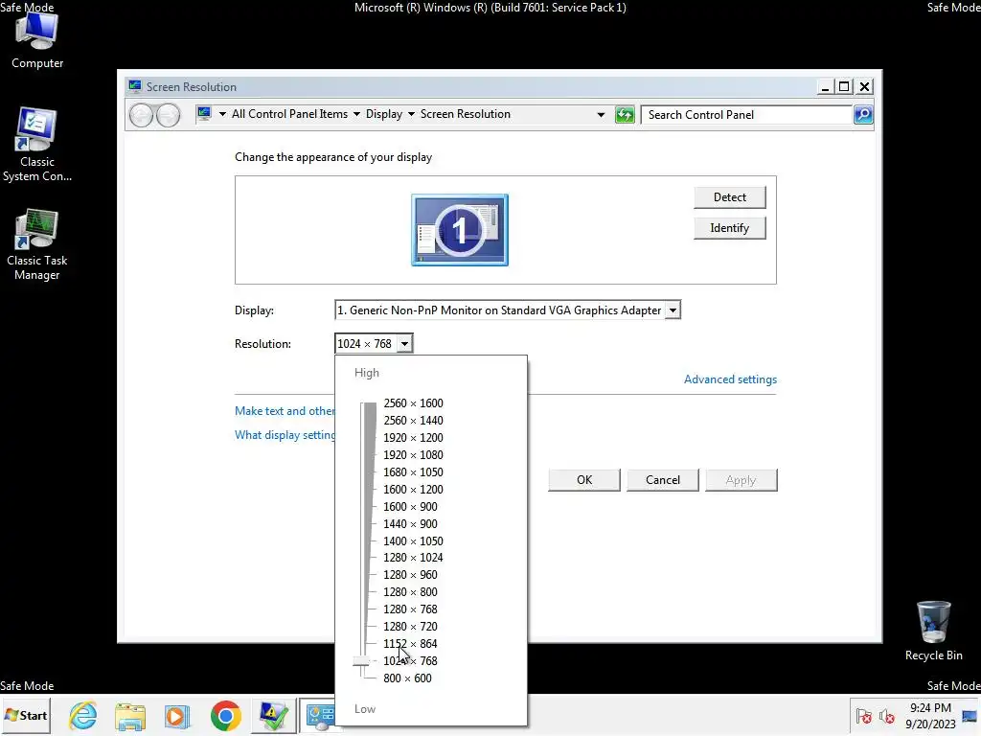Viewport: 981px width, 736px height.
Task: Choose 800 × 600 resolution
Action: coord(407,678)
